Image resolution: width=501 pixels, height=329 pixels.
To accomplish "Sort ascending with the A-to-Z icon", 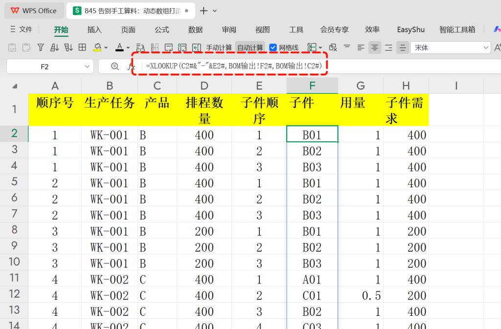I will [x=55, y=48].
